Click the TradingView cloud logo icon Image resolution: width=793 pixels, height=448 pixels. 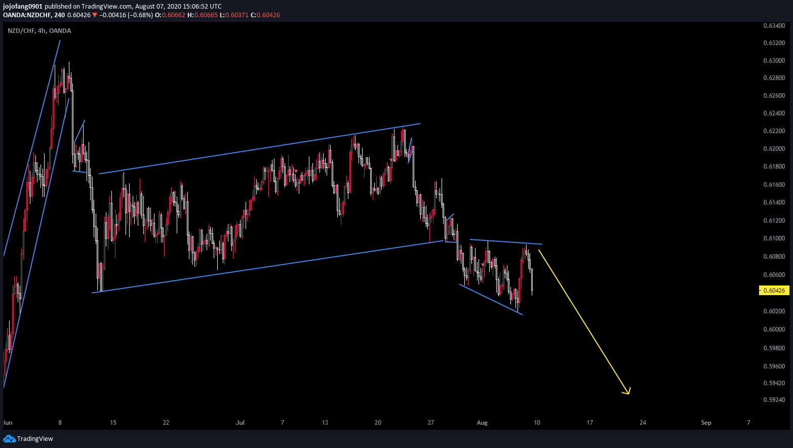coord(9,438)
